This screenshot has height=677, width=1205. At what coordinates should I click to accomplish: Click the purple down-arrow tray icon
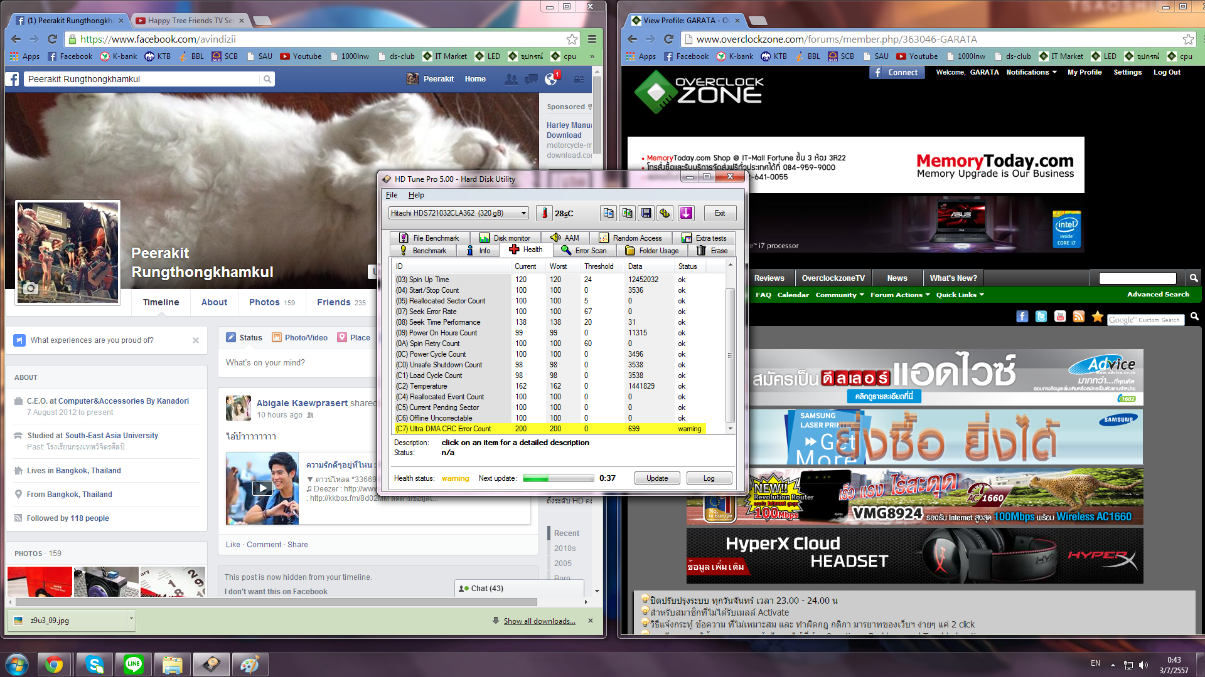click(x=686, y=213)
